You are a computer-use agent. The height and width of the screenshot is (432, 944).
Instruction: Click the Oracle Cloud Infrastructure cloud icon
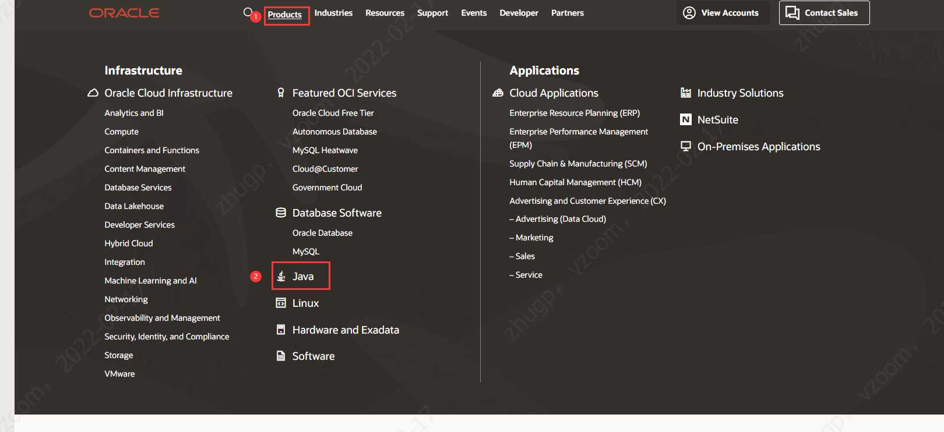click(93, 93)
